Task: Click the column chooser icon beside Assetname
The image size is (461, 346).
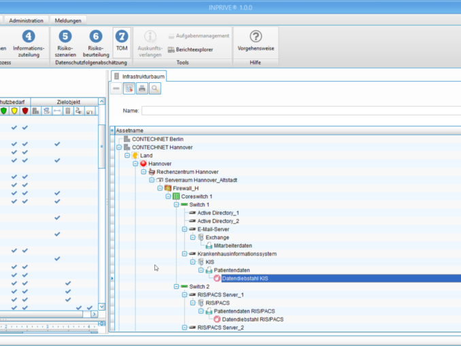Action: pyautogui.click(x=112, y=131)
